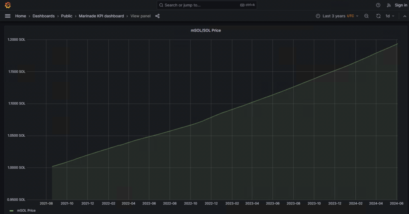Open the hamburger navigation menu
Screen dimensions: 409x214
8,16
